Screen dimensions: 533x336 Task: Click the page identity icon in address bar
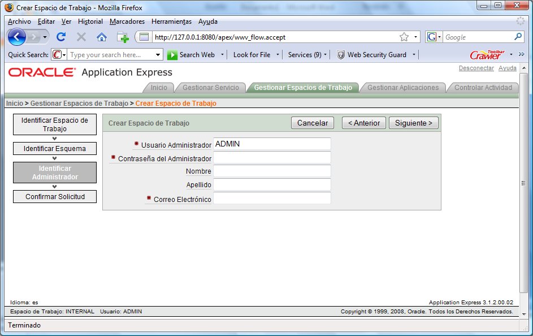144,37
